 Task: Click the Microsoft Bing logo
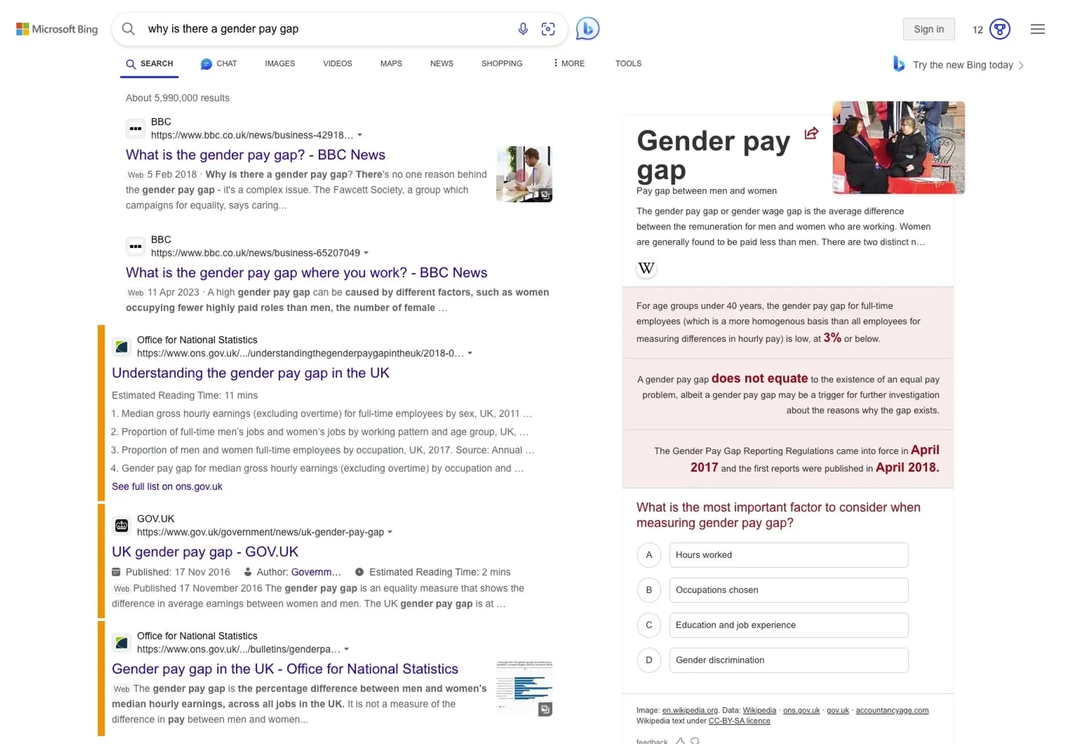pos(57,29)
